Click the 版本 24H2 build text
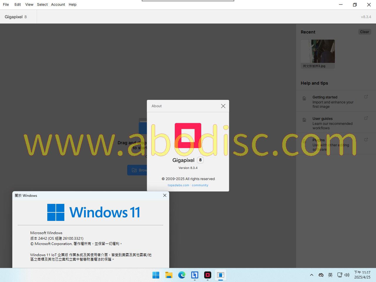Viewport: 376px width, 282px height. (57, 239)
